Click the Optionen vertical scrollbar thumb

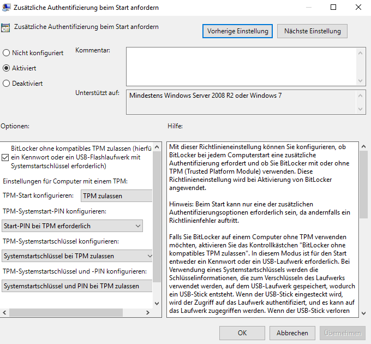(x=157, y=217)
